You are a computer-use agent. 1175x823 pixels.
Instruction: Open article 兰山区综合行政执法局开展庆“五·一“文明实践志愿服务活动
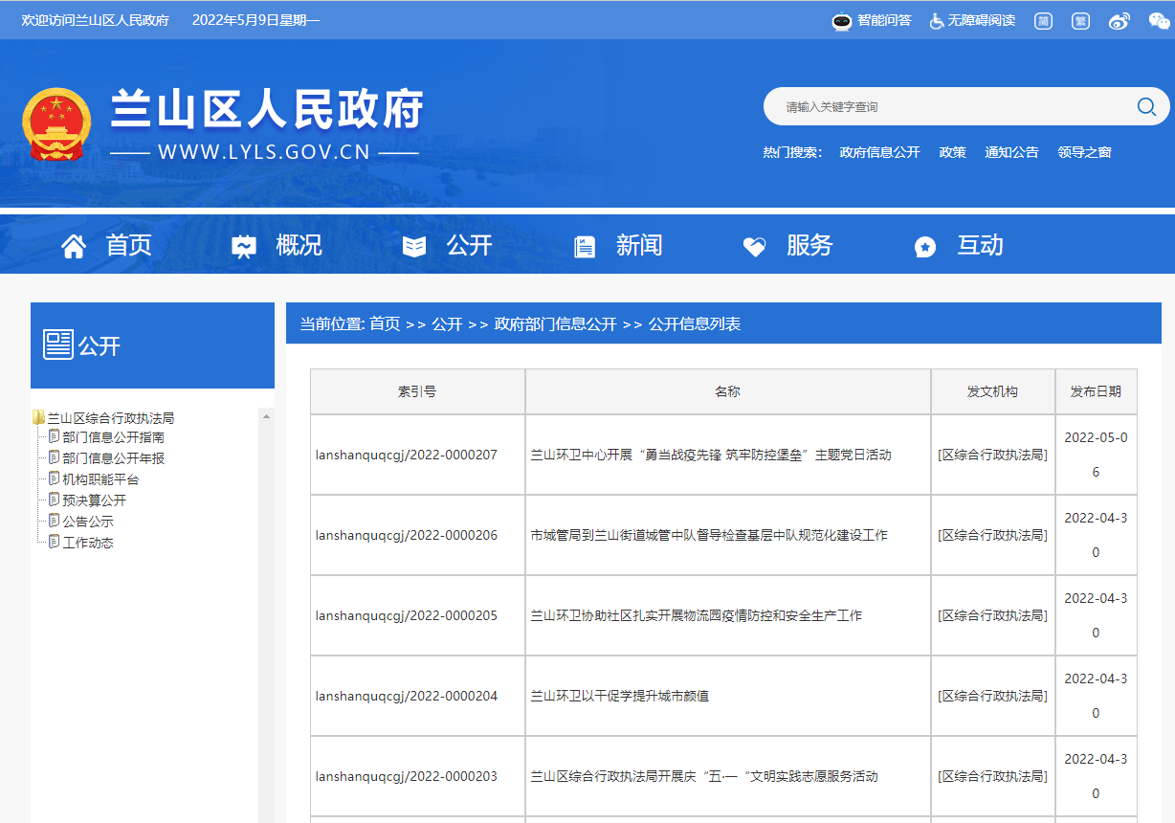pyautogui.click(x=704, y=776)
